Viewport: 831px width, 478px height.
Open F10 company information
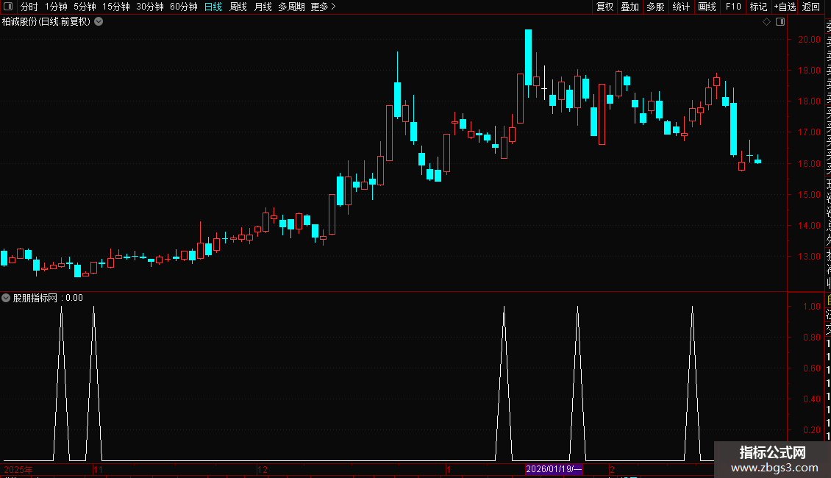(733, 7)
